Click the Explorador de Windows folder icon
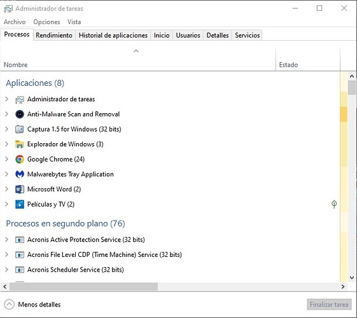The height and width of the screenshot is (318, 357). pyautogui.click(x=20, y=144)
